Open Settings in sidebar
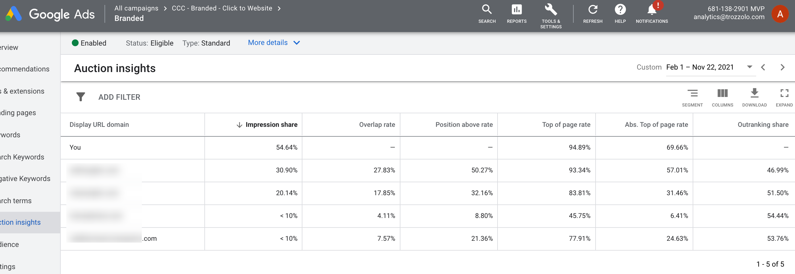Viewport: 795px width, 274px height. 7,267
